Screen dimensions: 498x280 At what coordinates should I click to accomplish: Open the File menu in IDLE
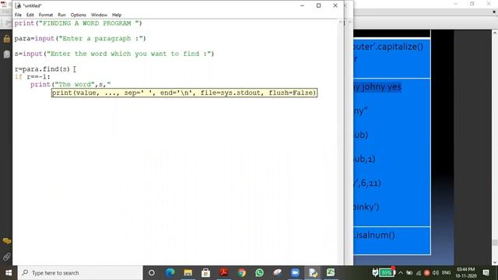pos(18,15)
